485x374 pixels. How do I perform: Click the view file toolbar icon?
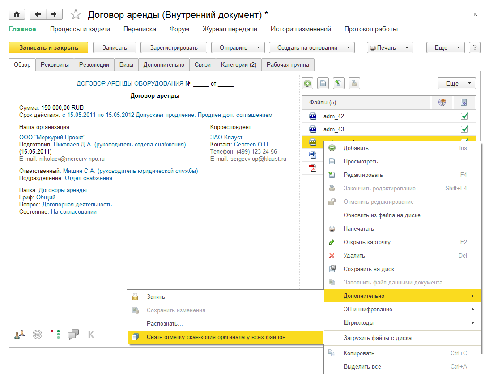tap(323, 83)
